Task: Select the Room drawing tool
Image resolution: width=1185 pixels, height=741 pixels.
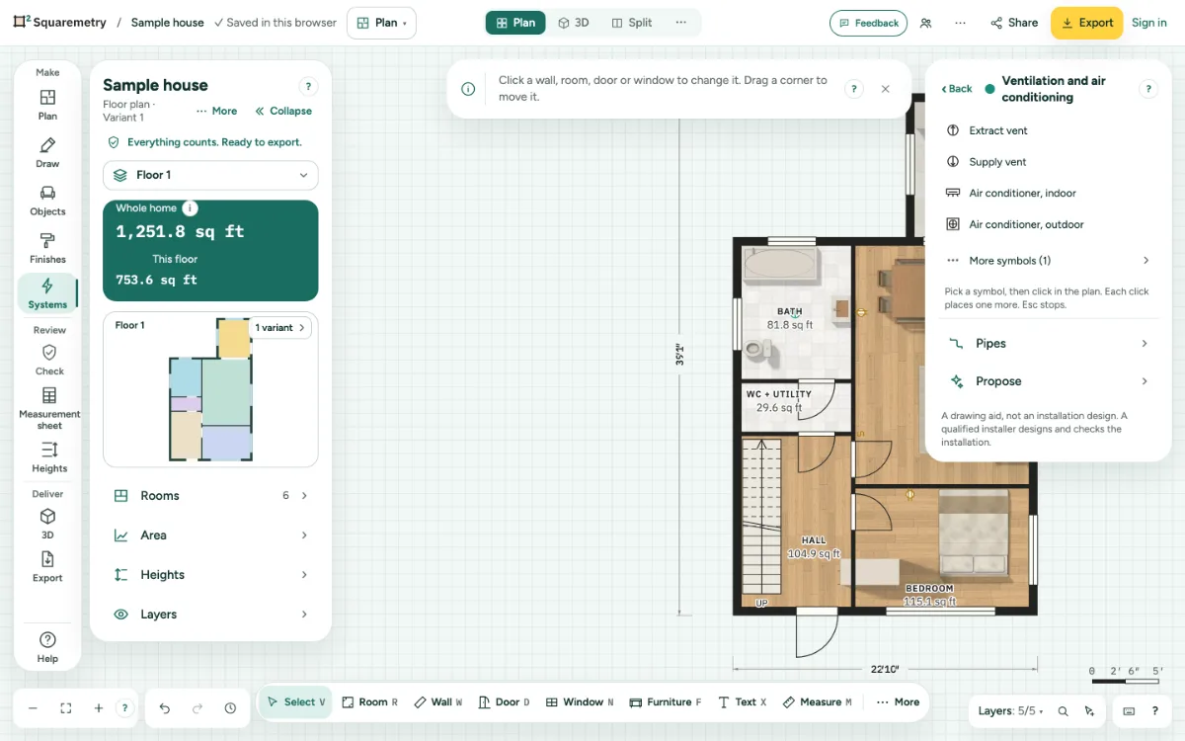Action: click(369, 702)
